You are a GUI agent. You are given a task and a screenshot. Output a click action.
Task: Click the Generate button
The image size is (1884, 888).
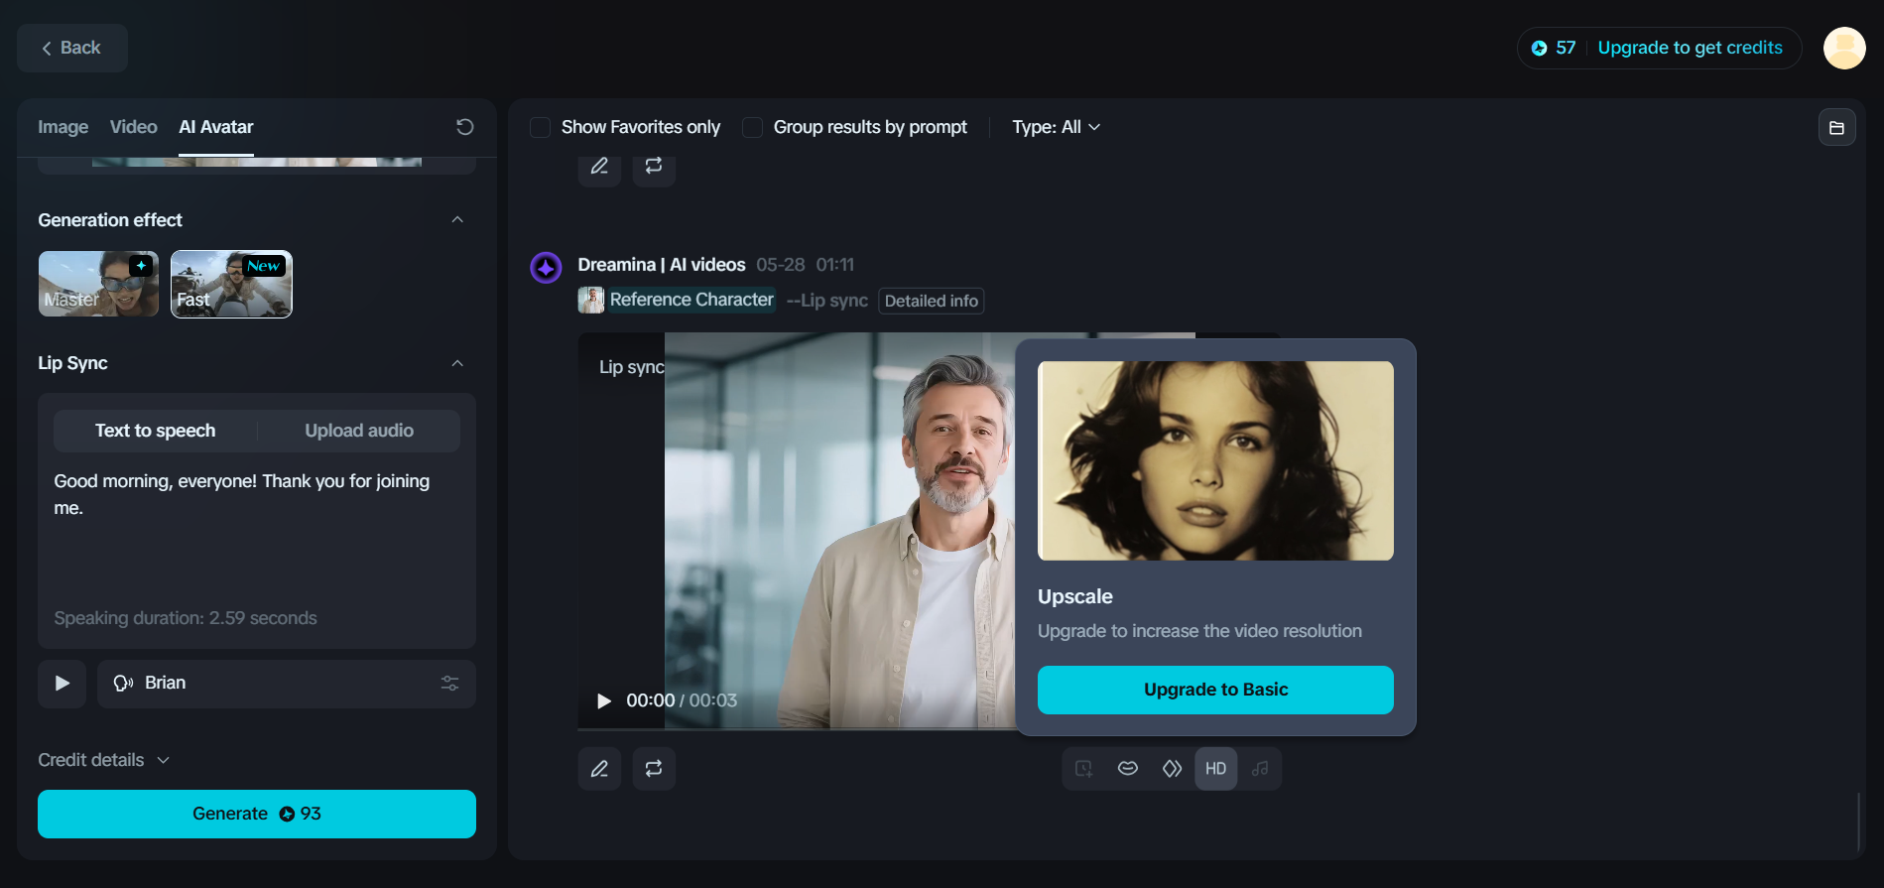257,814
